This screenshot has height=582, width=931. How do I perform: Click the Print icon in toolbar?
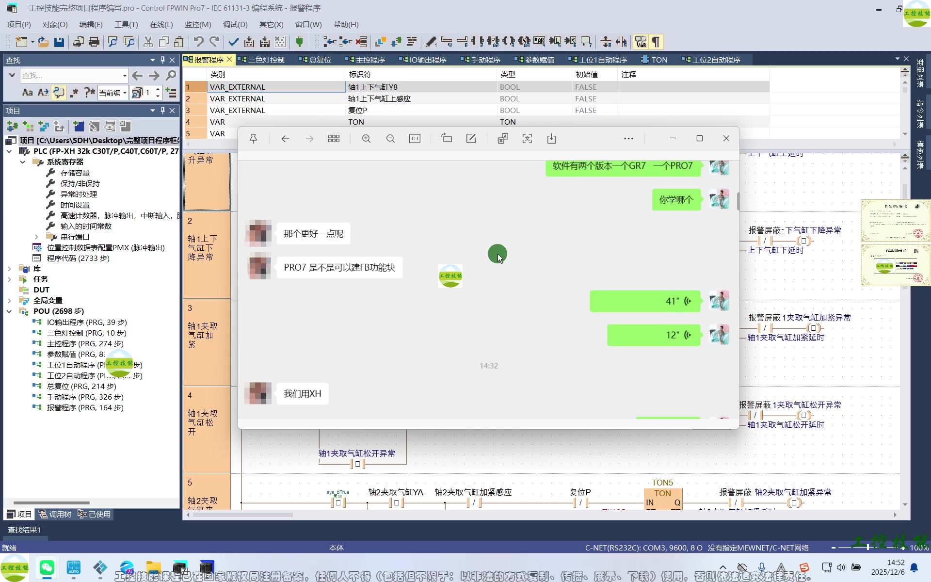pyautogui.click(x=95, y=42)
